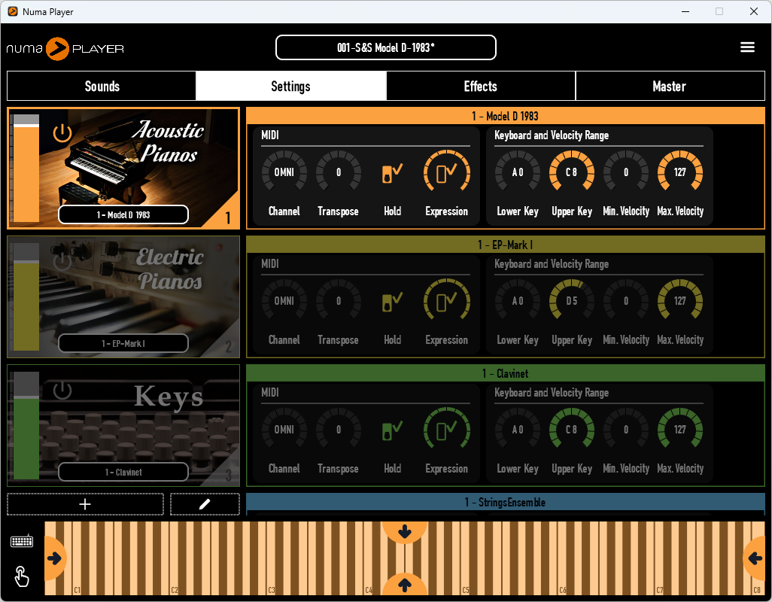
Task: Switch to the Sounds tab
Action: click(x=102, y=86)
